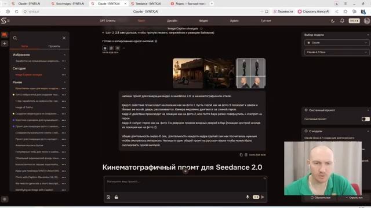371x208 pixels.
Task: Collapse the Выбор модели panel
Action: (x=368, y=35)
